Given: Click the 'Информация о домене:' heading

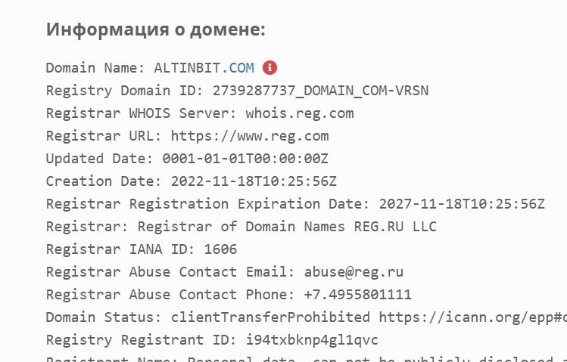Looking at the screenshot, I should coord(156,29).
